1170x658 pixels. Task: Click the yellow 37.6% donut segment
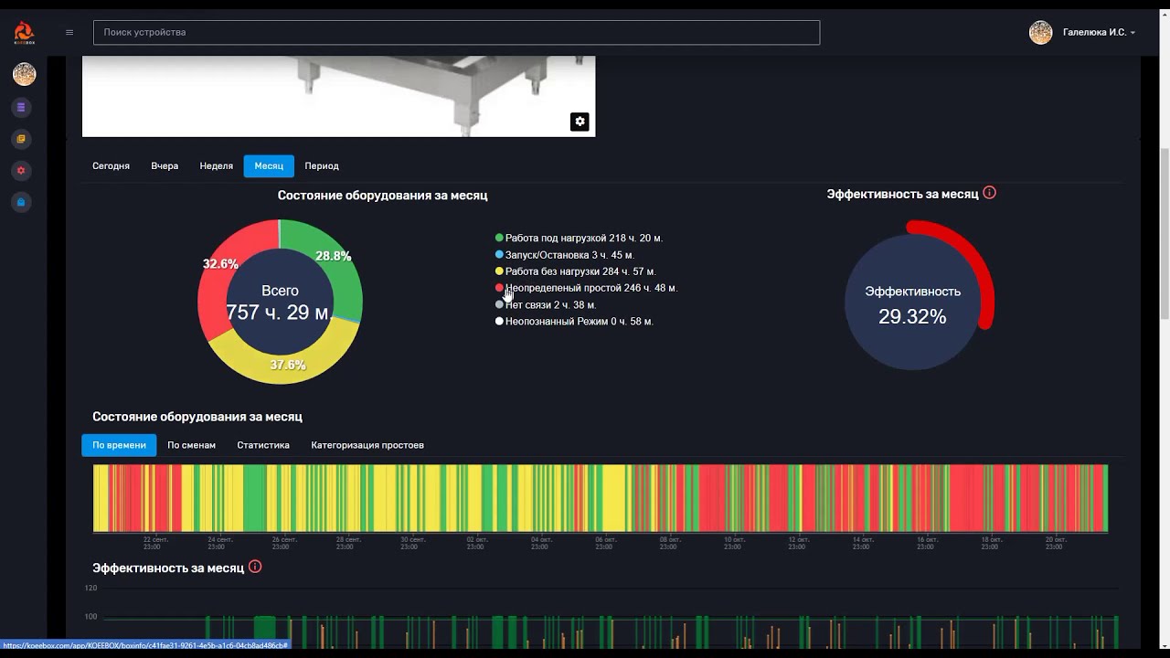288,365
